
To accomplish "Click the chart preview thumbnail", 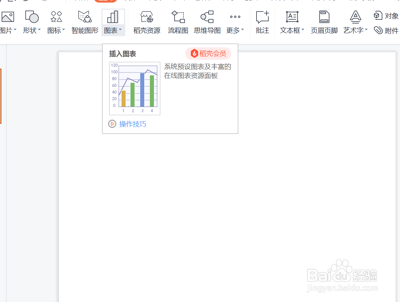I will coord(134,88).
